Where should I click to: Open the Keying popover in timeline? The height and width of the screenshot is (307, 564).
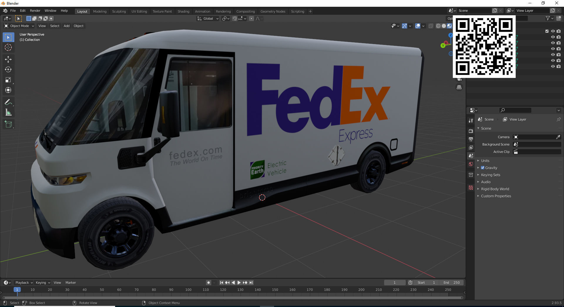[x=42, y=283]
